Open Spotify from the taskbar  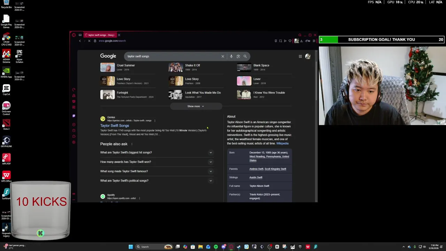click(x=216, y=247)
